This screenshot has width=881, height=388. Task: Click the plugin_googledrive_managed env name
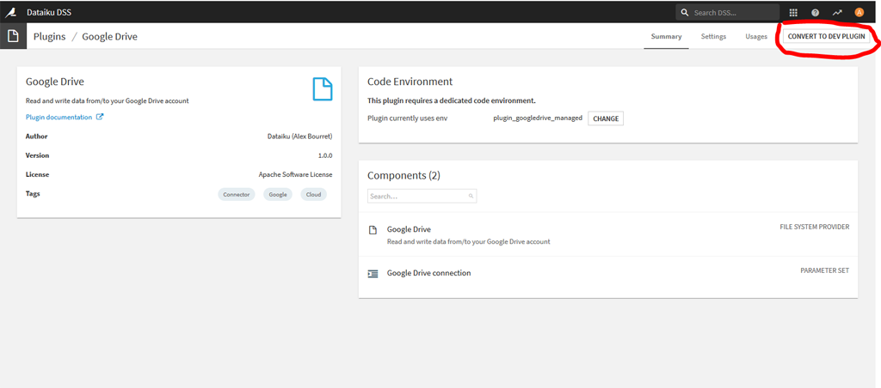[538, 118]
